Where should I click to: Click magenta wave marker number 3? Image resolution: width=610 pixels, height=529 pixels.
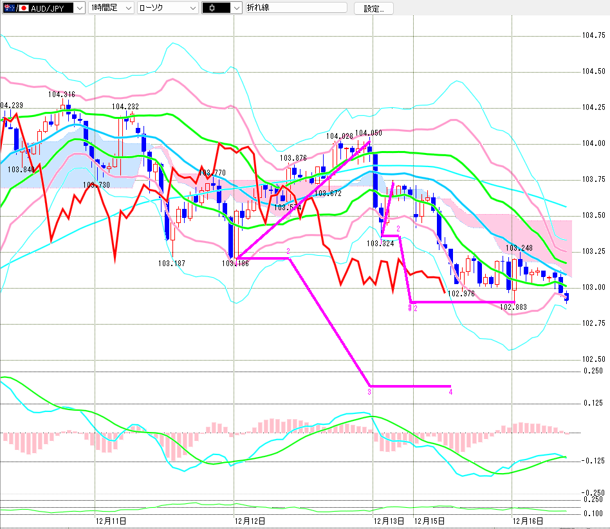[369, 391]
